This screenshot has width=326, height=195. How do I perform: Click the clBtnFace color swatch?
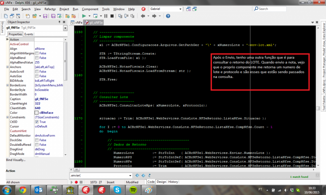coord(37,113)
